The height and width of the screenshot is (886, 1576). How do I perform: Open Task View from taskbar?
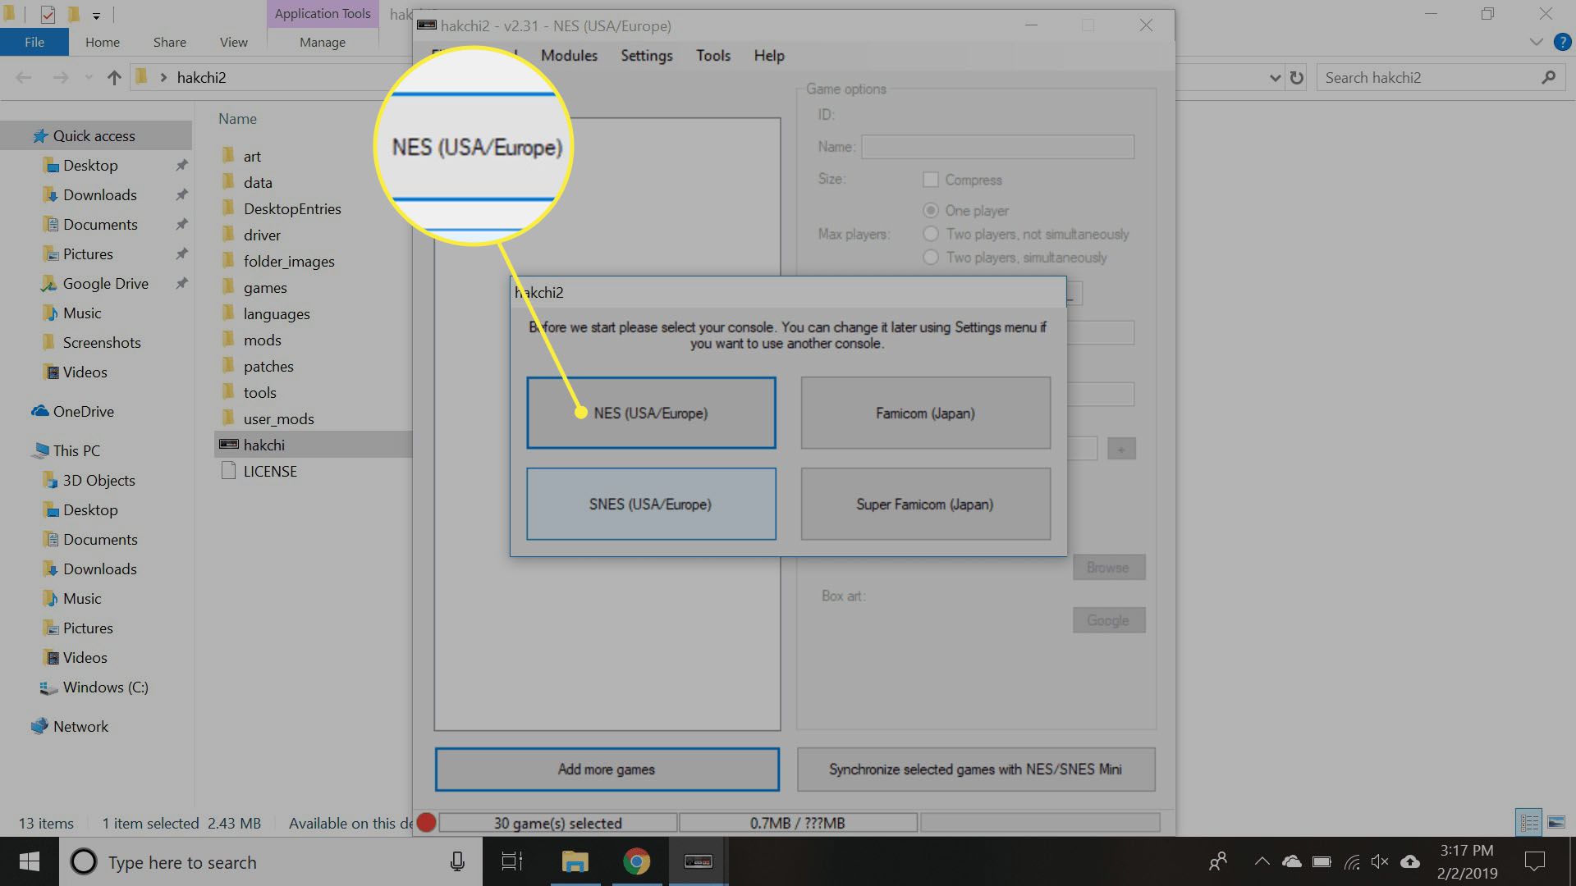512,861
